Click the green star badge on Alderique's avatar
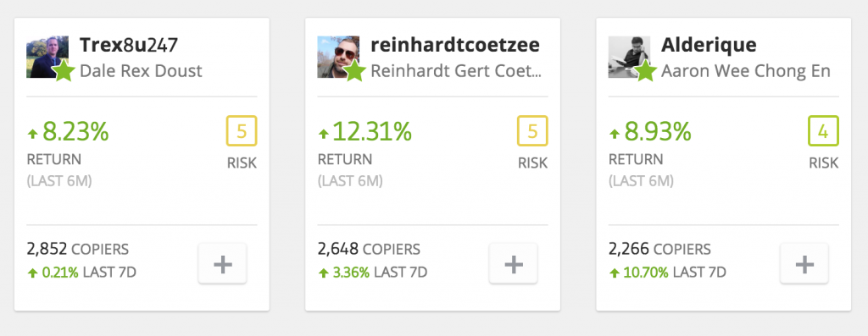Screen dimensions: 868x336 point(646,71)
